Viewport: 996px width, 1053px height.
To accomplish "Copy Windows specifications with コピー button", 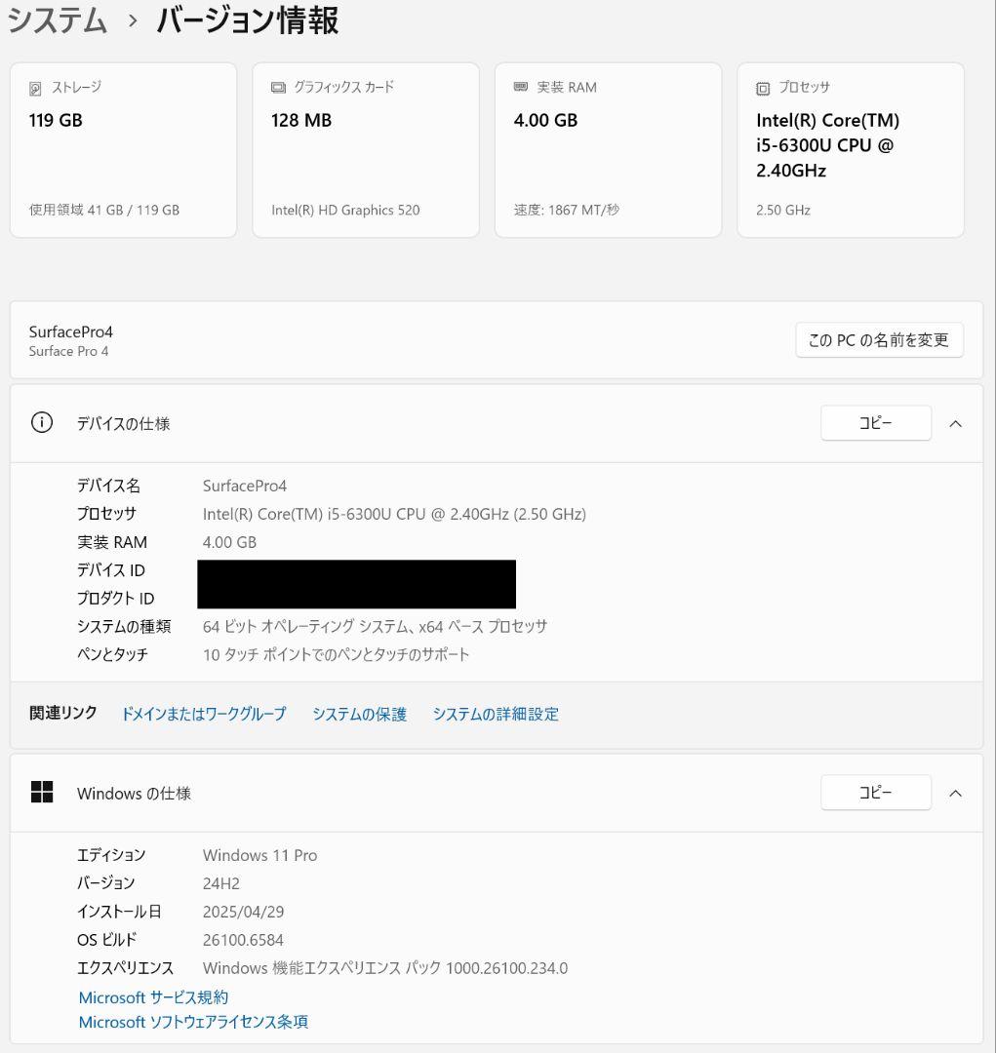I will (x=876, y=793).
